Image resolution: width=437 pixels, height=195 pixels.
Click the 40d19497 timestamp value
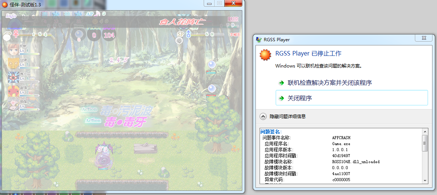pos(341,156)
